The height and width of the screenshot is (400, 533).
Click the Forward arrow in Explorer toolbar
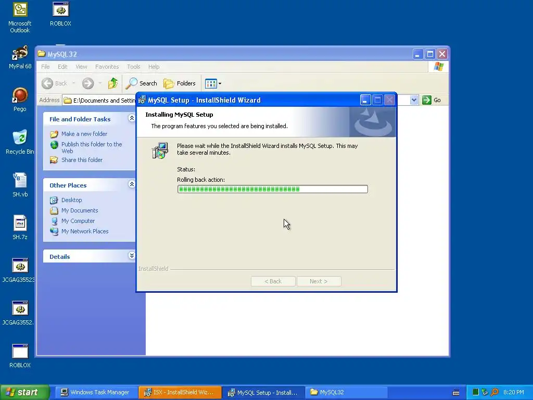point(87,83)
